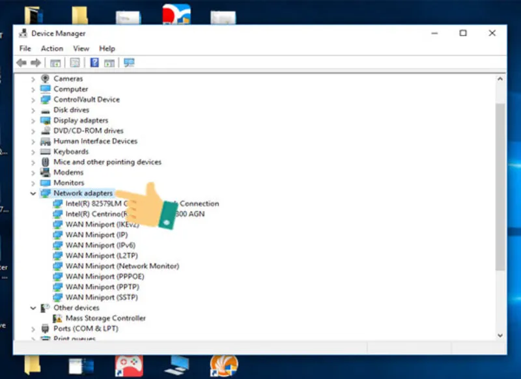This screenshot has height=379, width=521.
Task: Click the Forward arrow toolbar icon
Action: [36, 63]
